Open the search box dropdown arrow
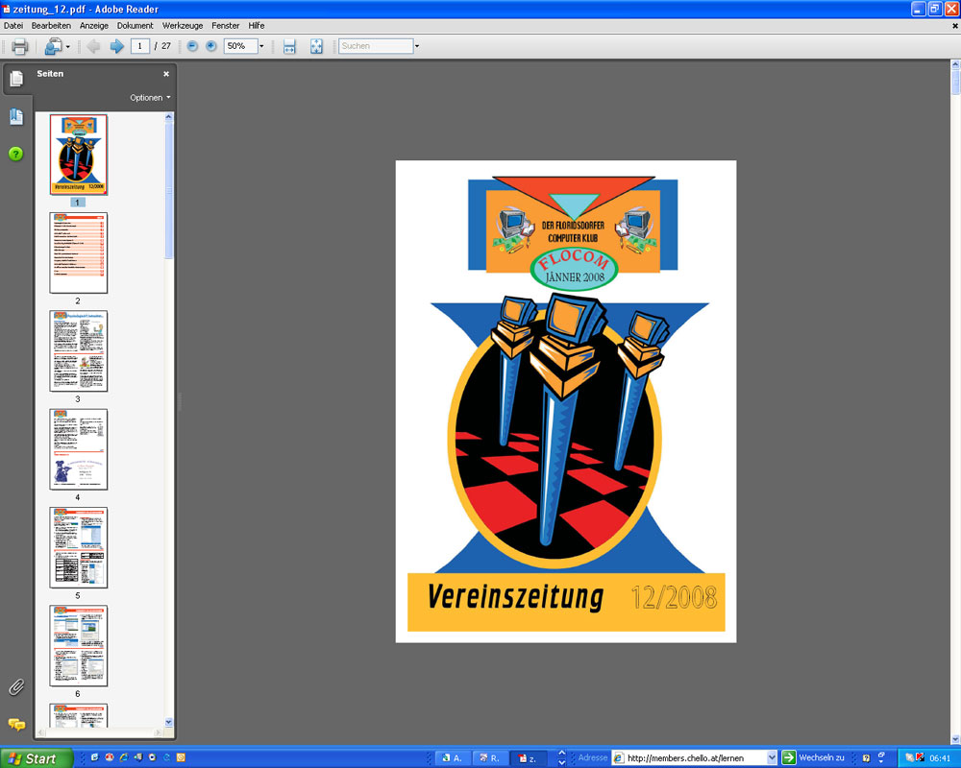 [x=416, y=46]
